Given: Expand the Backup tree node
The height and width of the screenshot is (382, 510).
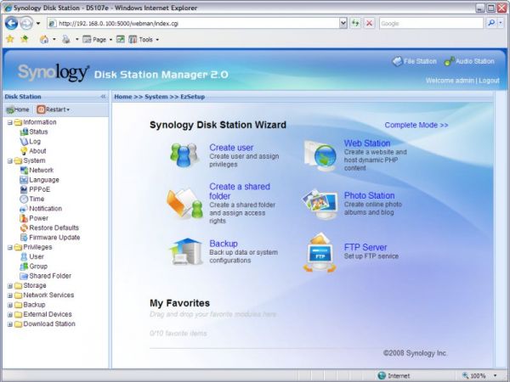Looking at the screenshot, I should tap(9, 305).
